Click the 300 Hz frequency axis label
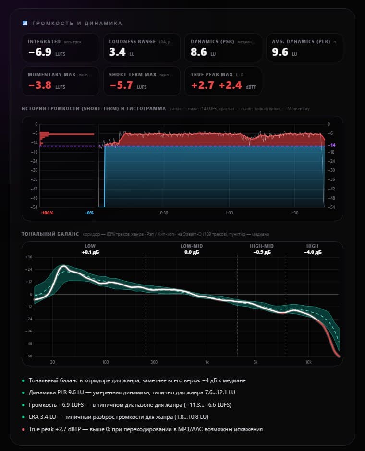 tap(154, 362)
